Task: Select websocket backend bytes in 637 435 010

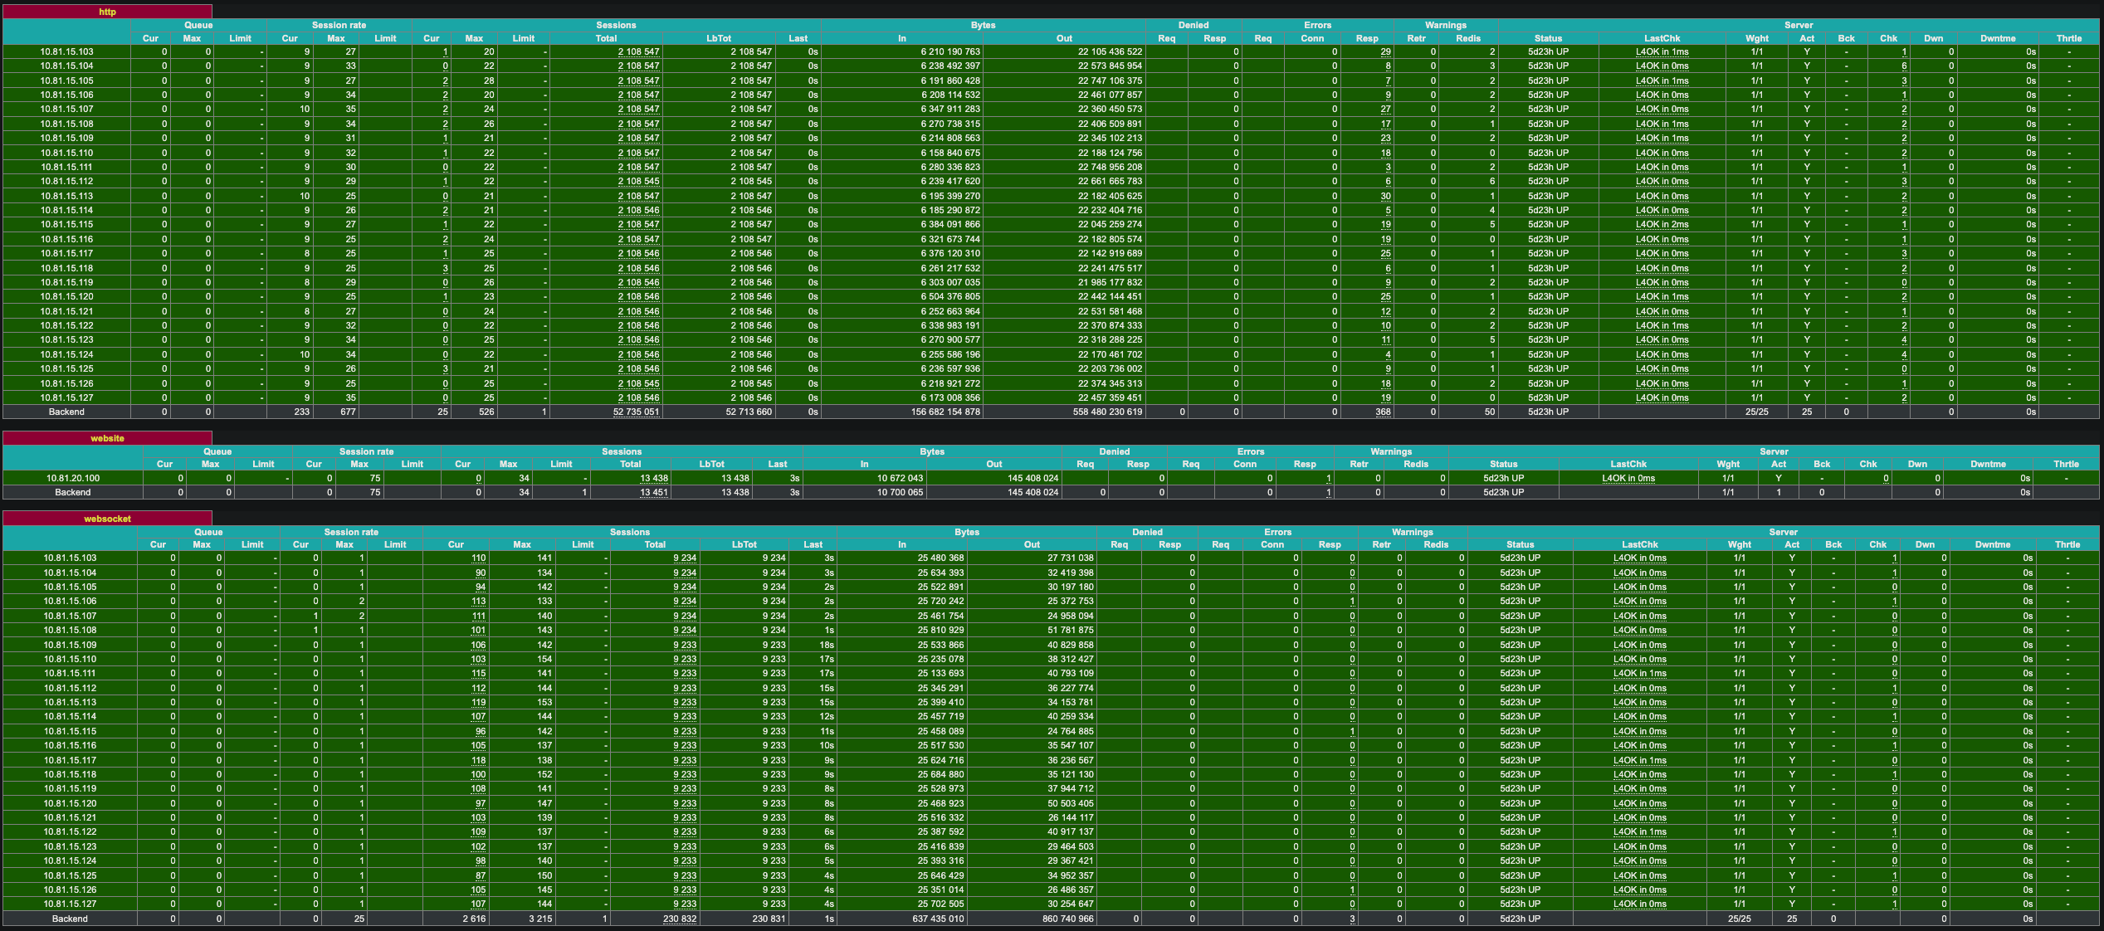Action: coord(938,919)
